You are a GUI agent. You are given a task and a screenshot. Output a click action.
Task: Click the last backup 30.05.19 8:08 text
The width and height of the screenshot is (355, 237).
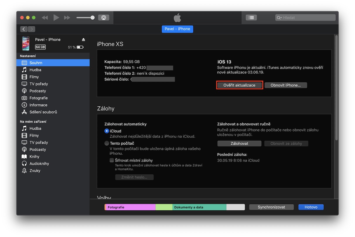tap(238, 160)
